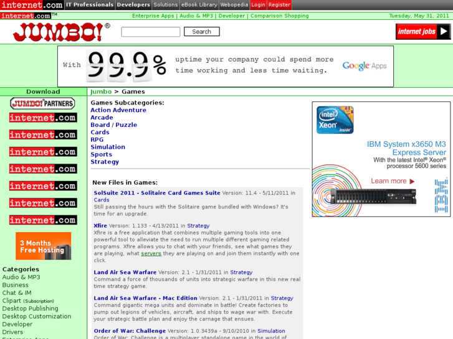Focus the search text field
This screenshot has width=453, height=339.
[151, 32]
